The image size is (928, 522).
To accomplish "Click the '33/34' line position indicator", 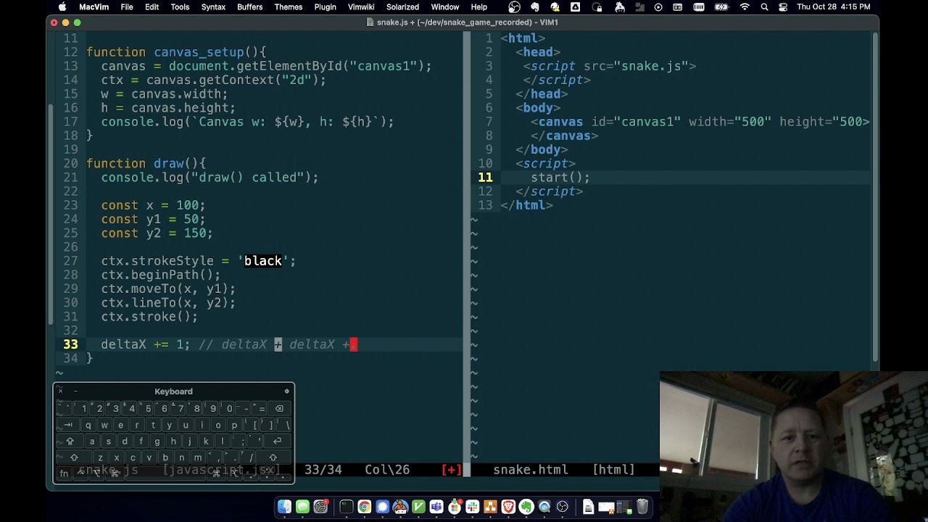I will click(x=323, y=470).
